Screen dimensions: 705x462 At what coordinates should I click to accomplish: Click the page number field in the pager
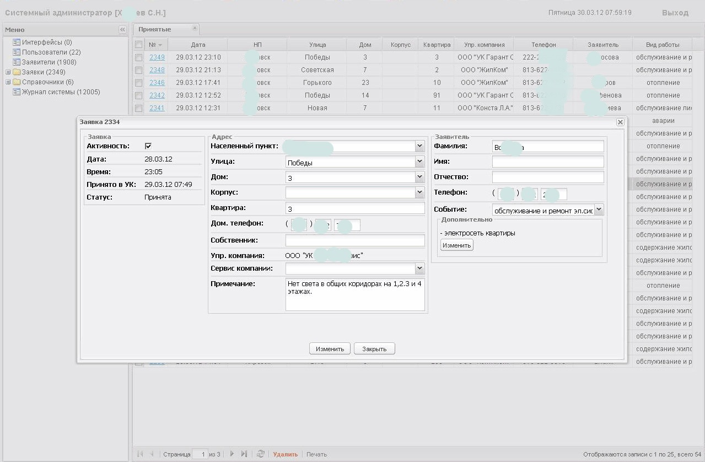(200, 454)
